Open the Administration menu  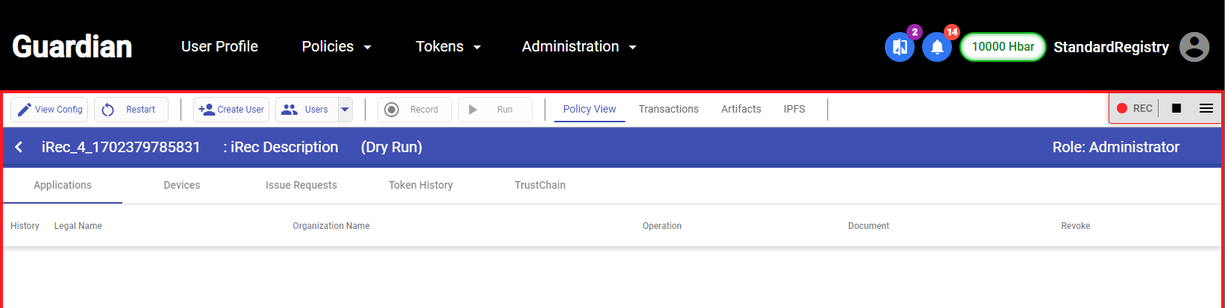click(x=580, y=47)
